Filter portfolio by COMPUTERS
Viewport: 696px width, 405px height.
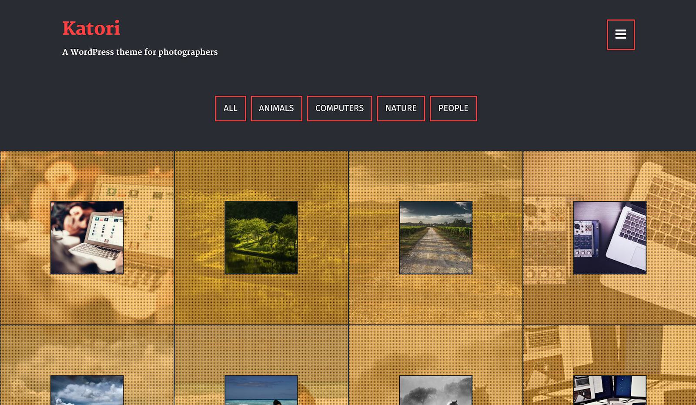coord(339,108)
